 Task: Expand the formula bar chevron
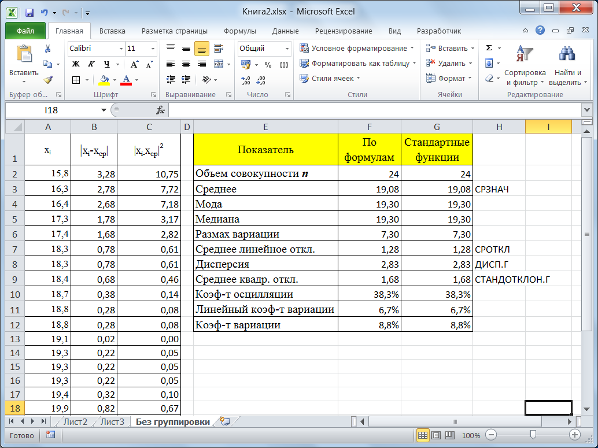pyautogui.click(x=587, y=110)
